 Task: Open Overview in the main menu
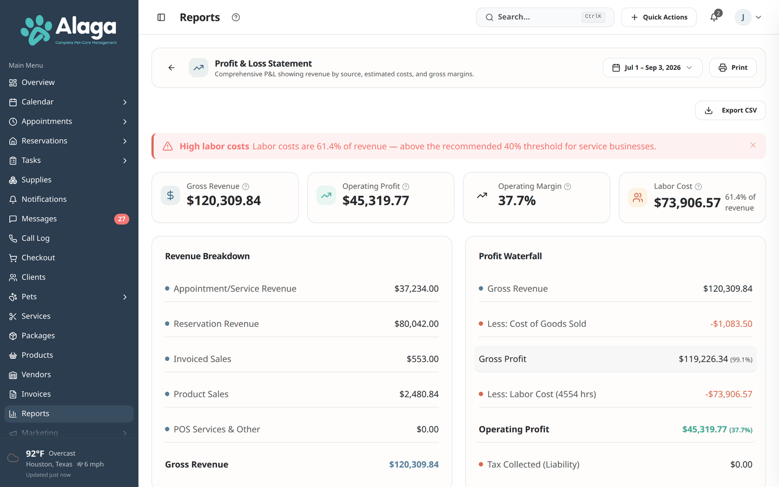[69, 82]
